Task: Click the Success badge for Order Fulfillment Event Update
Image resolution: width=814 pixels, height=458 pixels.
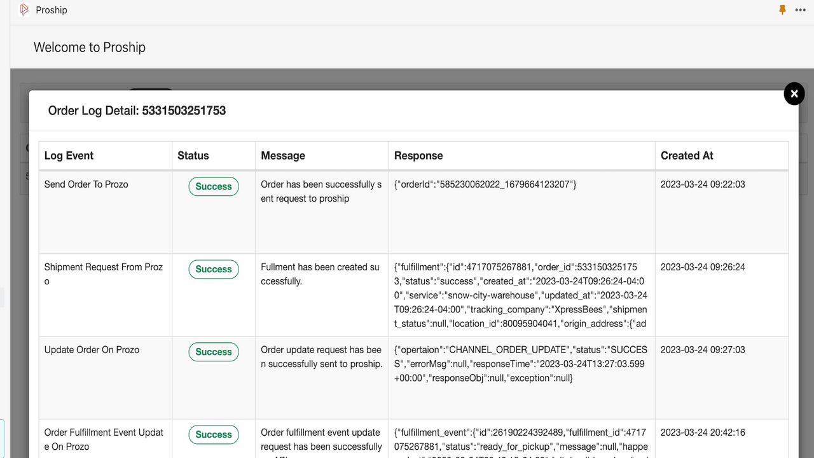Action: 214,434
